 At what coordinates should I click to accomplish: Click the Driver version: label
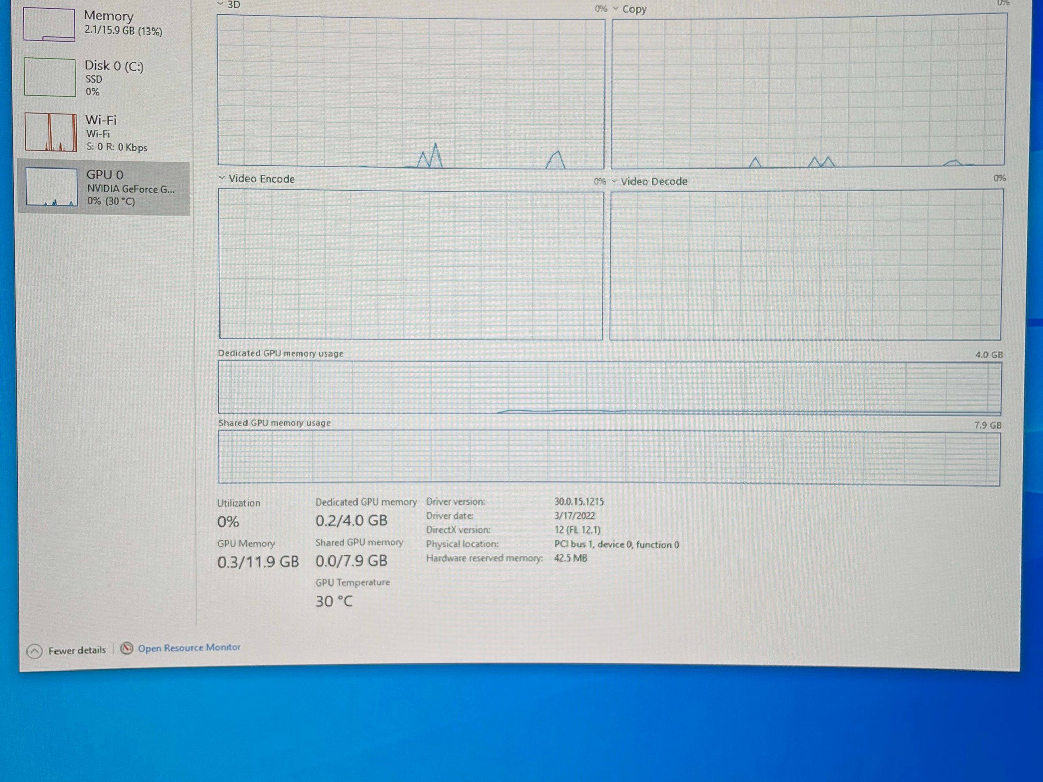(x=456, y=501)
